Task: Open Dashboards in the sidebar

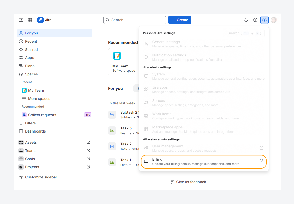Action: [55, 131]
